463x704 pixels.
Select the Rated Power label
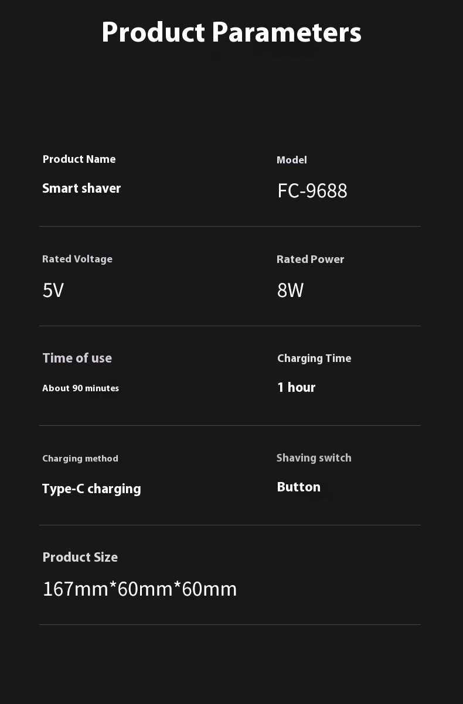pyautogui.click(x=311, y=259)
